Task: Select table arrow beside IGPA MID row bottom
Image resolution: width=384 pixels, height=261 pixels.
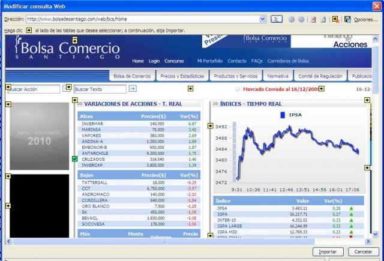Action: 211,235
